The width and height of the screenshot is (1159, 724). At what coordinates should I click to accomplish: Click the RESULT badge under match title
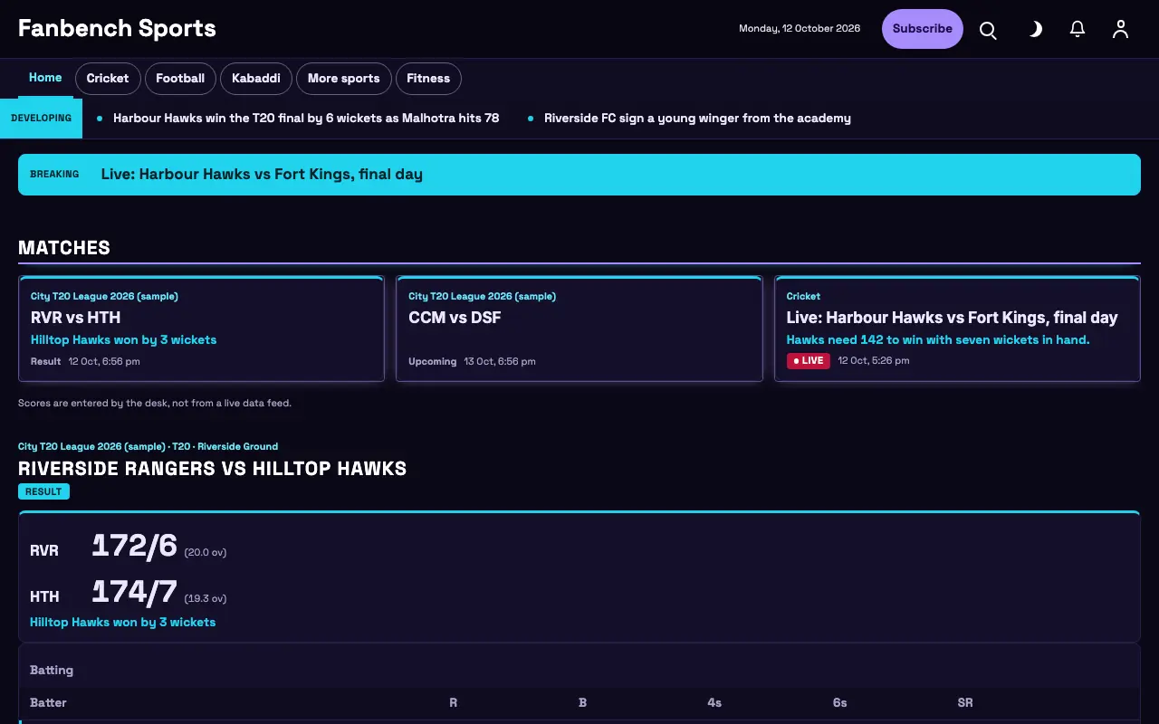(43, 491)
